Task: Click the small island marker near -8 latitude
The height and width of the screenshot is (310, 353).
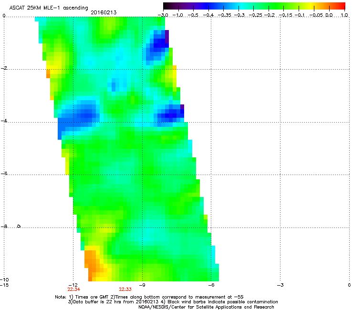Action: tap(19, 226)
